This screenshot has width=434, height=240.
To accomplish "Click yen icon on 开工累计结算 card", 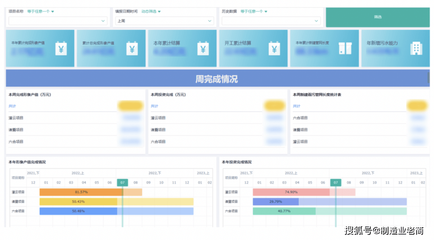I will pyautogui.click(x=274, y=48).
